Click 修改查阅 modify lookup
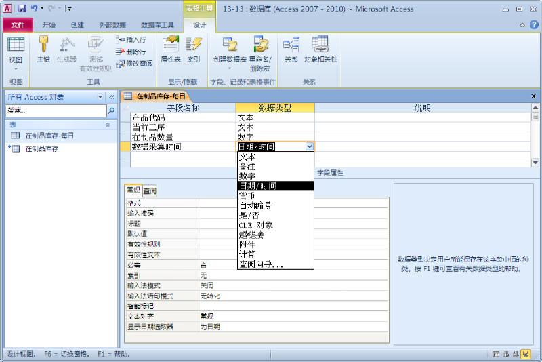Image resolution: width=542 pixels, height=362 pixels. pos(134,64)
